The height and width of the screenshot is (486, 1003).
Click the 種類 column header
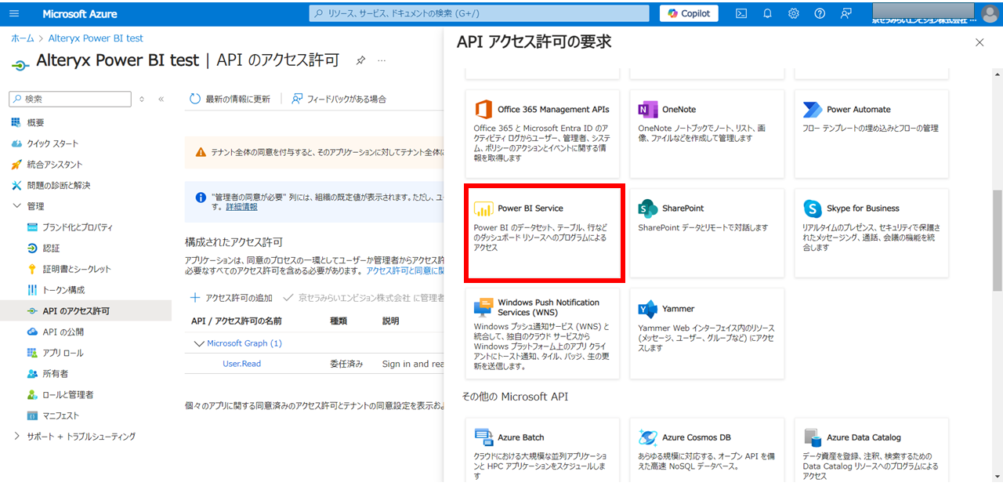pos(339,321)
